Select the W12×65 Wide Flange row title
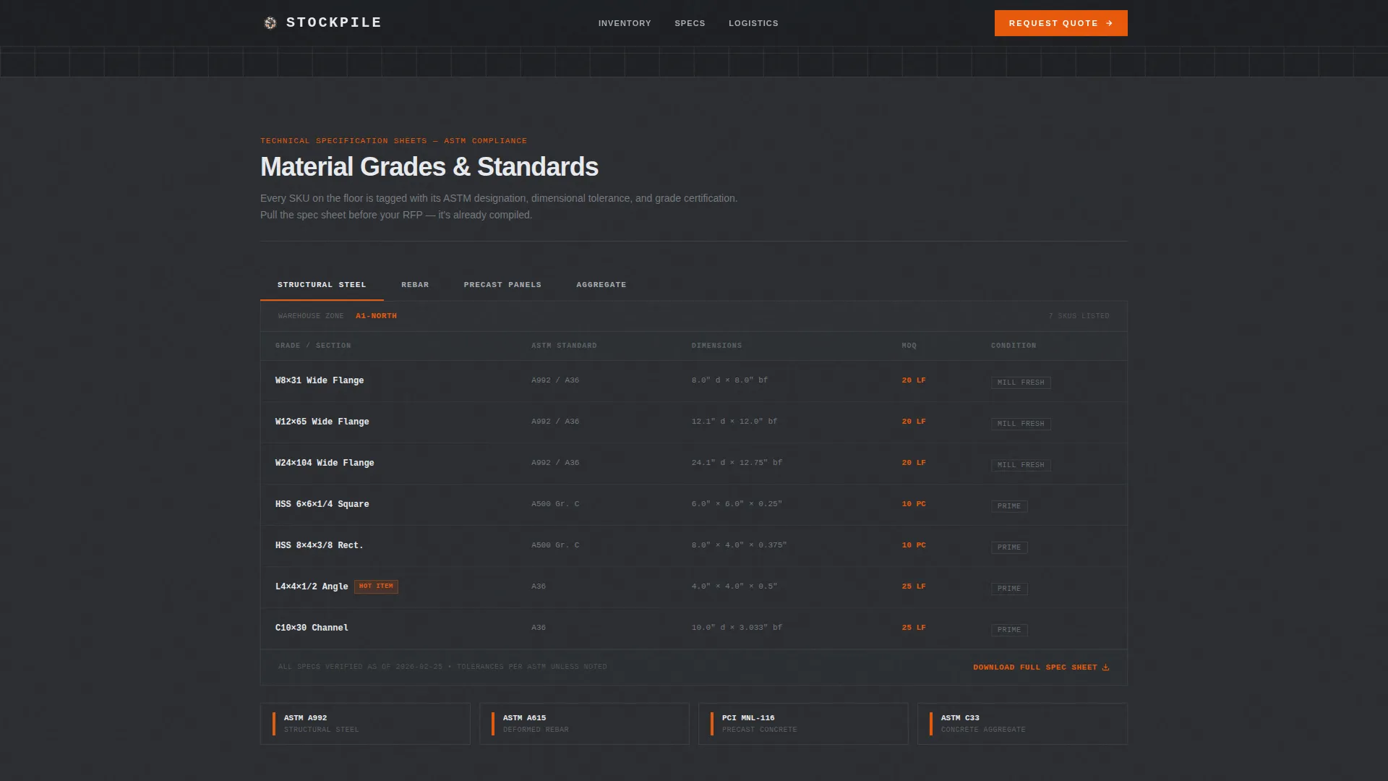Viewport: 1388px width, 781px height. [322, 422]
